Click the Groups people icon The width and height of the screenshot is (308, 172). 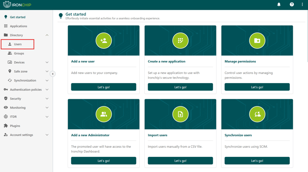coord(10,53)
